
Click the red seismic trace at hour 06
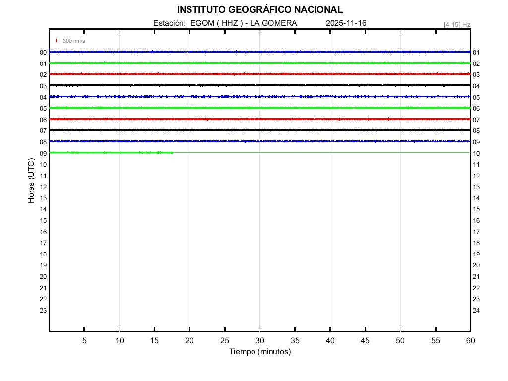click(259, 119)
